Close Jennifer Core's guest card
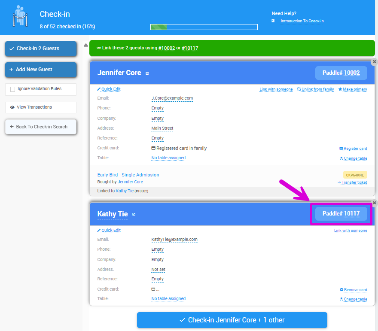The image size is (378, 331). point(374,62)
